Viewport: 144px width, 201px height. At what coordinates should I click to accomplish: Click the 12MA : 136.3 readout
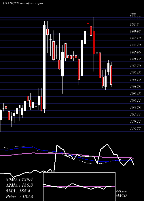(x=19, y=185)
